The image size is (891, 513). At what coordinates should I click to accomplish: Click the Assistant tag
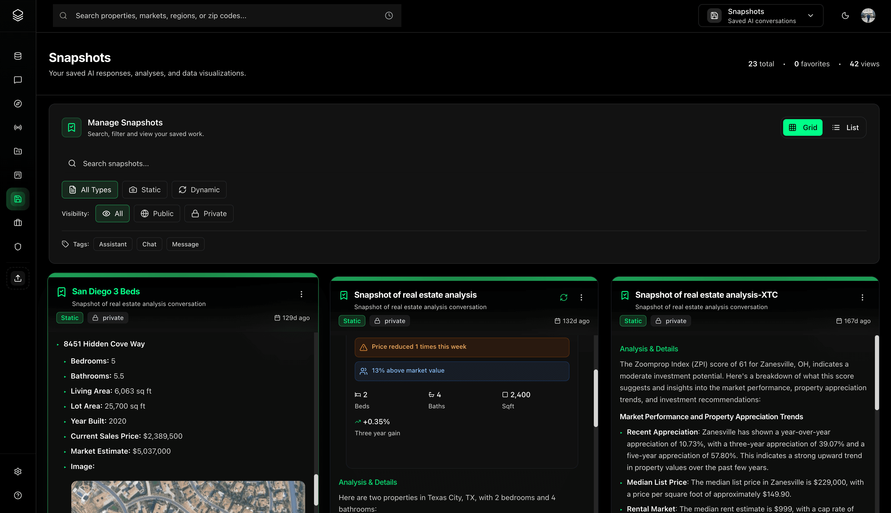(113, 244)
